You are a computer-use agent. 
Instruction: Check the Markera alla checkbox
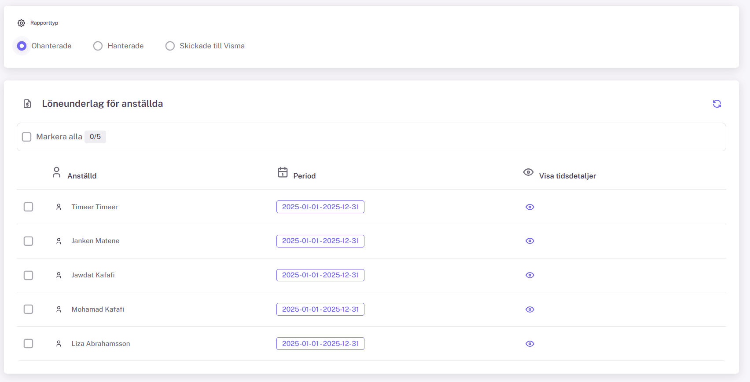pos(27,137)
